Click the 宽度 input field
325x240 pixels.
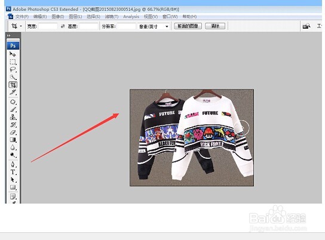[x=48, y=26]
